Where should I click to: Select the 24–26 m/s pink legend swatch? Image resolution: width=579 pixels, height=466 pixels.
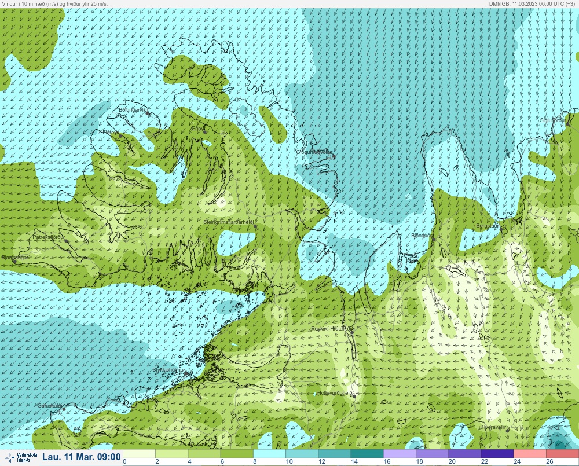coord(530,453)
